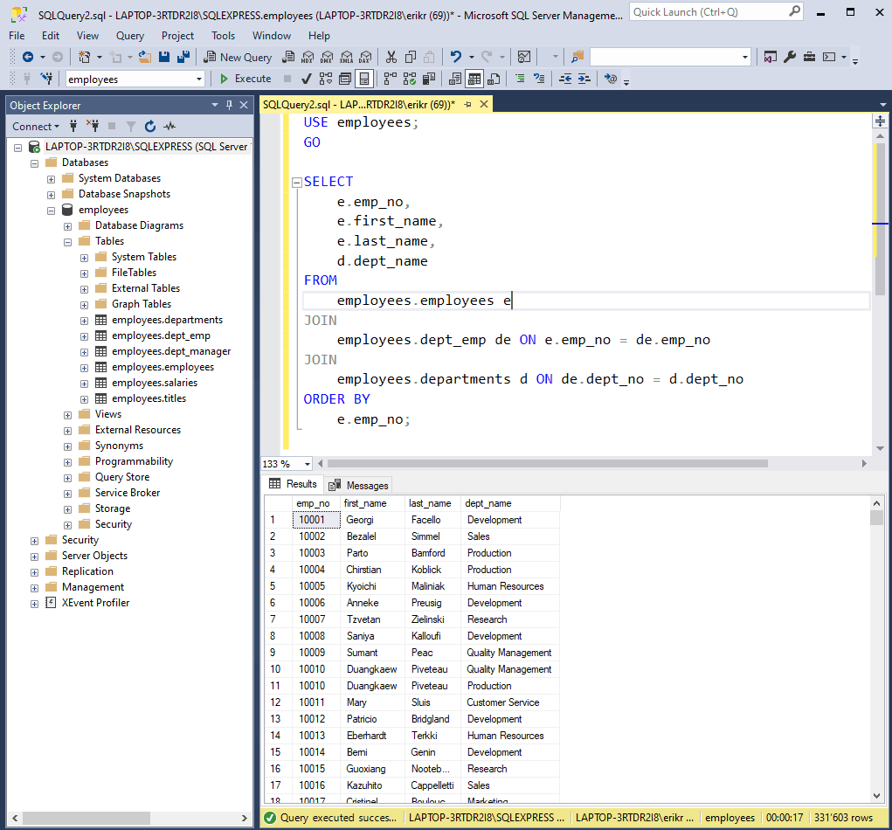Open an MDX query via the MDX icon
This screenshot has height=830, width=892.
(x=308, y=57)
